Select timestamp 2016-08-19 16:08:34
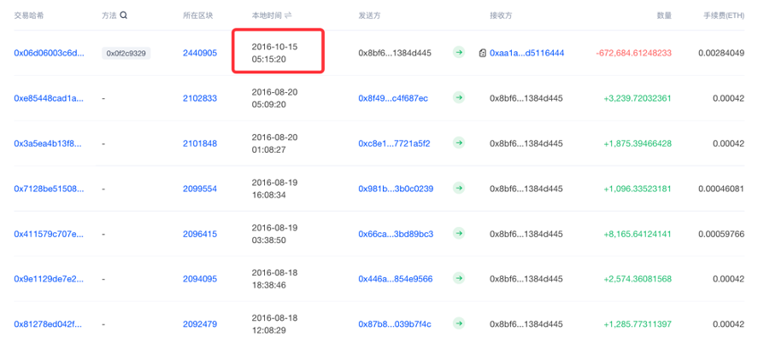The image size is (758, 337). coord(274,189)
